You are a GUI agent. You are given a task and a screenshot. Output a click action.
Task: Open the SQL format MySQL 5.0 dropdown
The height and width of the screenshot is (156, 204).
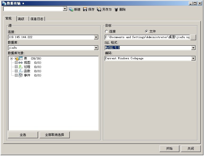(x=193, y=48)
